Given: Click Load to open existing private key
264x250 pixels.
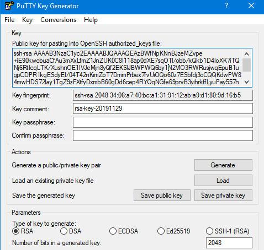Looking at the screenshot, I should (x=223, y=181).
